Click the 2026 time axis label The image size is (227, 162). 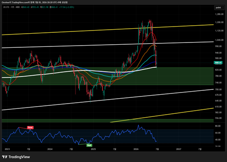(x=136, y=149)
